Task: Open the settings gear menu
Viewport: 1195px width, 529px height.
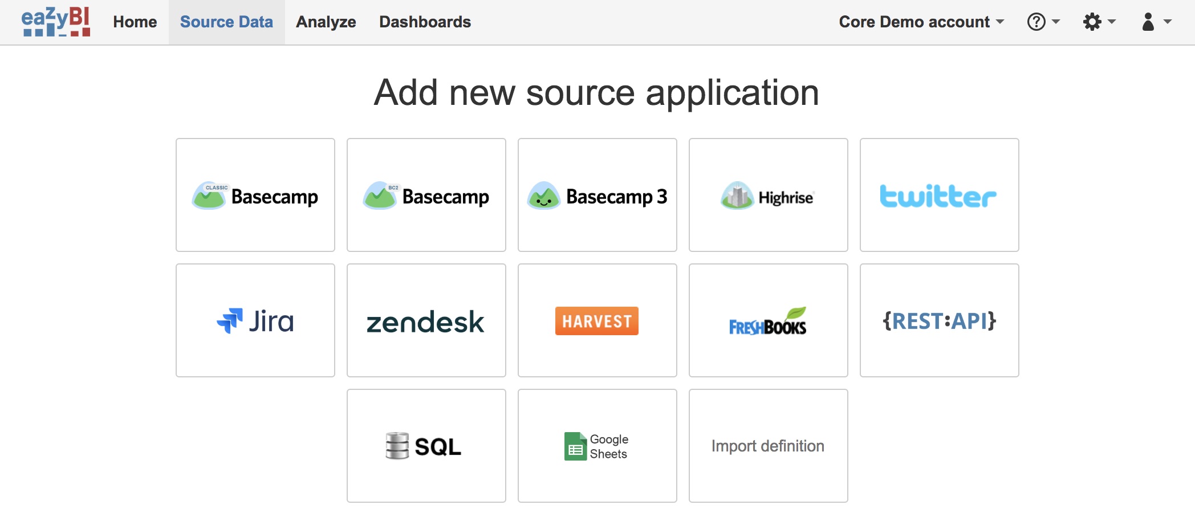Action: [1099, 22]
